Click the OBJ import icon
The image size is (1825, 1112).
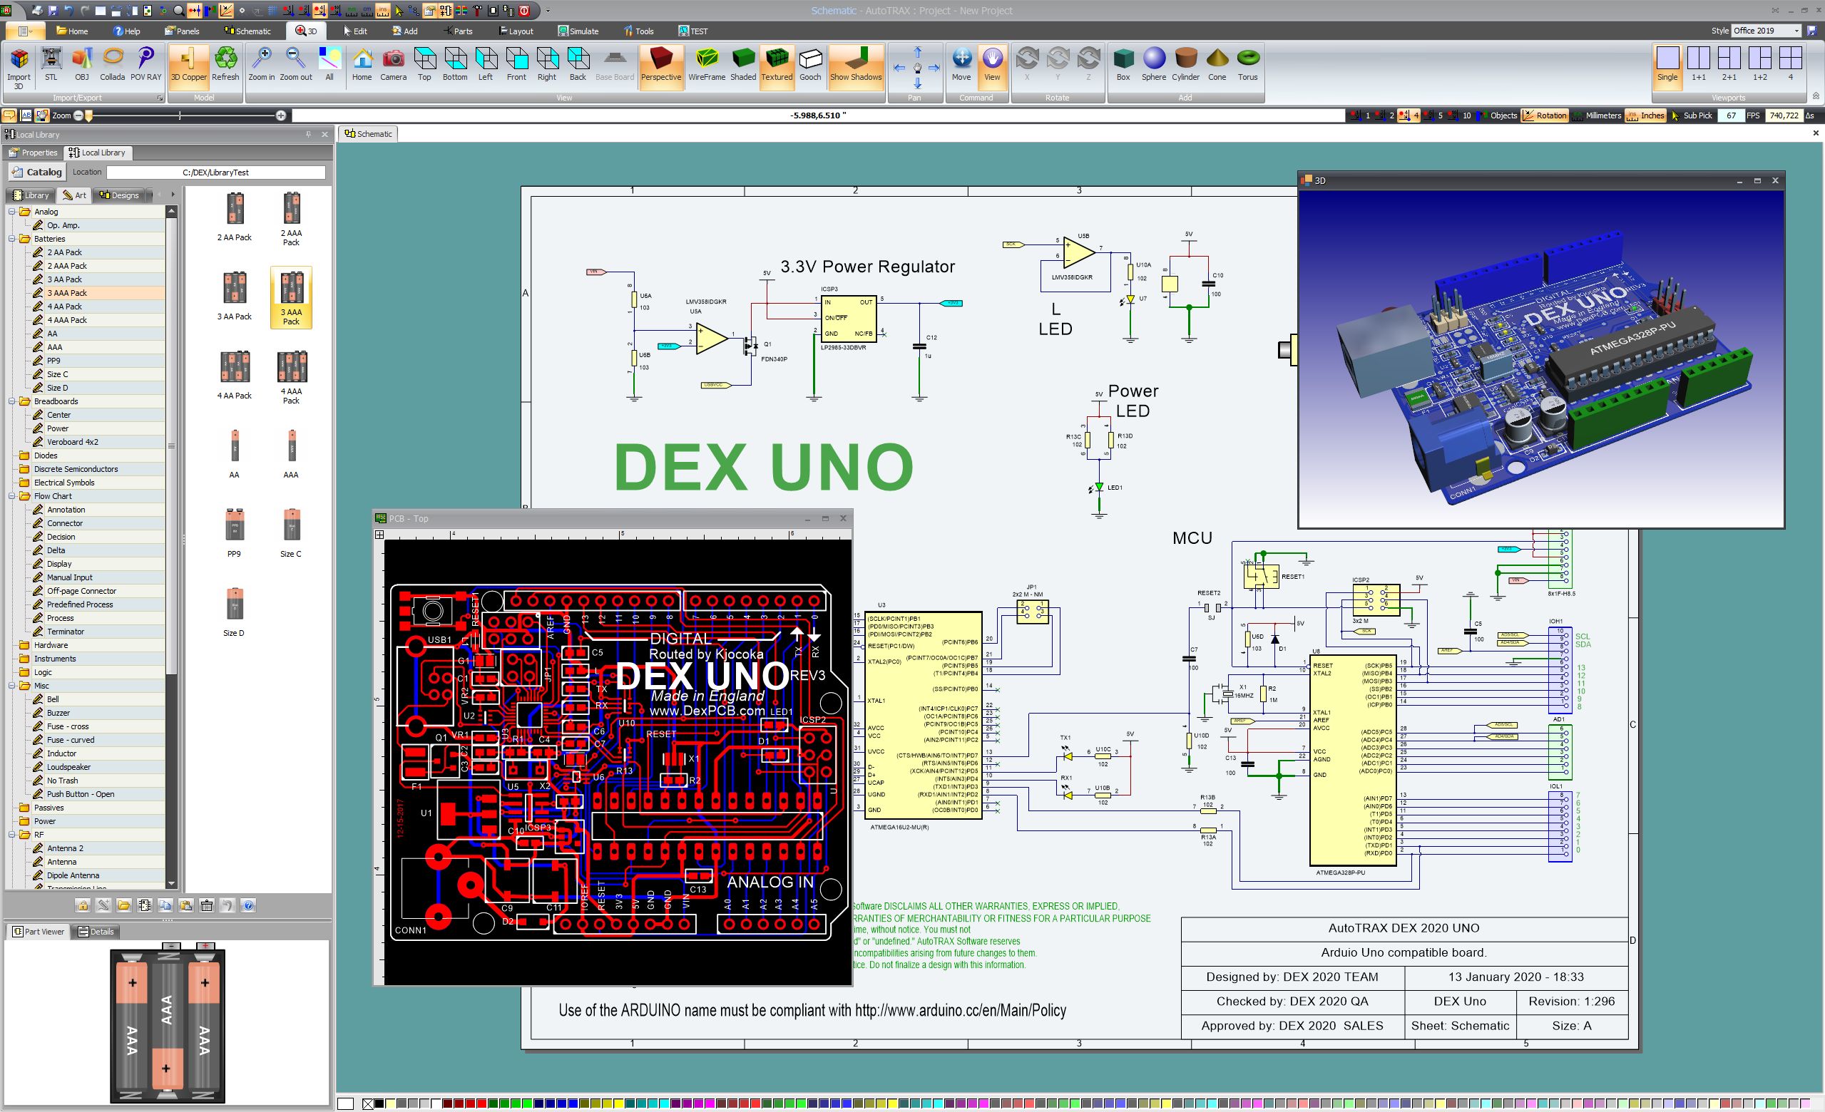(81, 64)
